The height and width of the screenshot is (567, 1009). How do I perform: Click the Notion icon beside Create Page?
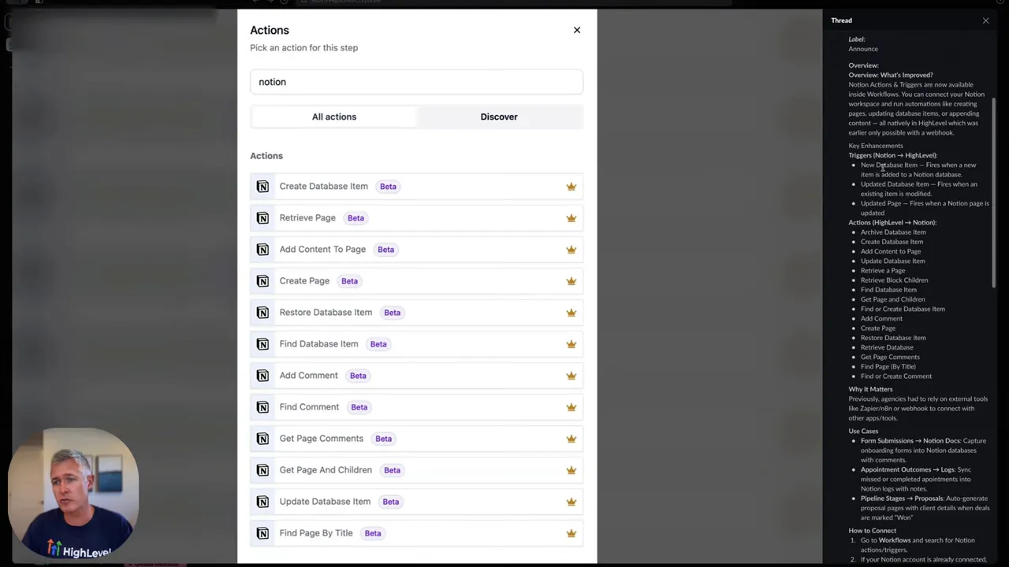coord(262,280)
